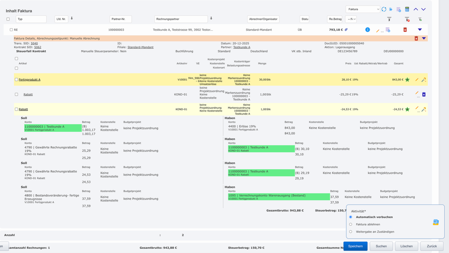The image size is (449, 253).
Task: Click the clear filter funnel icon
Action: [407, 19]
